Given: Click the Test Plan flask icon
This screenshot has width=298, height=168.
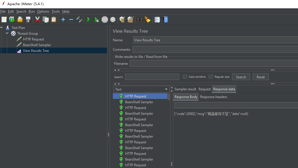Looking at the screenshot, I should click(7, 28).
